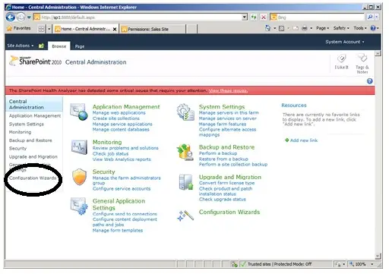Click the Refresh page icon
389x274 pixels.
coord(254,17)
